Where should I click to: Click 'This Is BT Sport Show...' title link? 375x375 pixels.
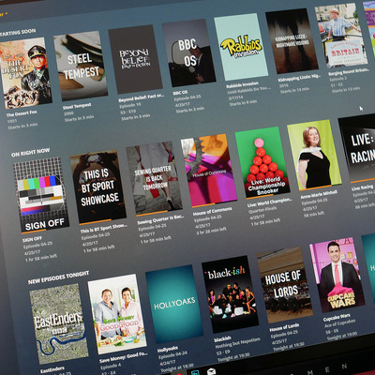[104, 229]
